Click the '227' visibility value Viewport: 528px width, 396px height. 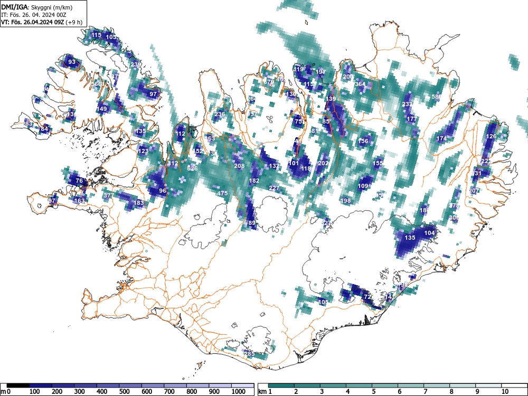274,188
